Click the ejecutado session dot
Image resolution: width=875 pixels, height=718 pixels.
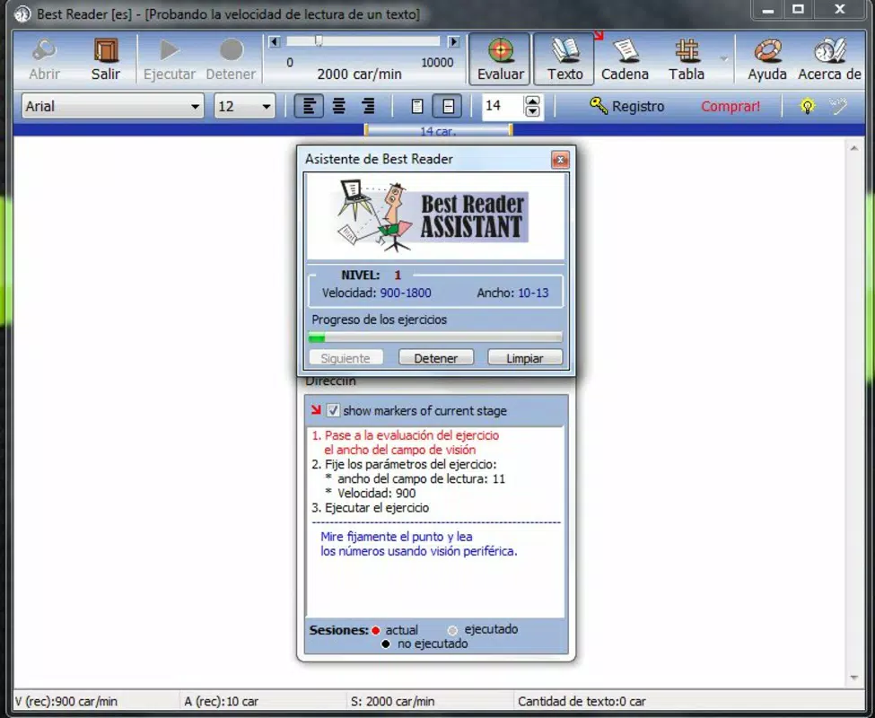click(452, 630)
